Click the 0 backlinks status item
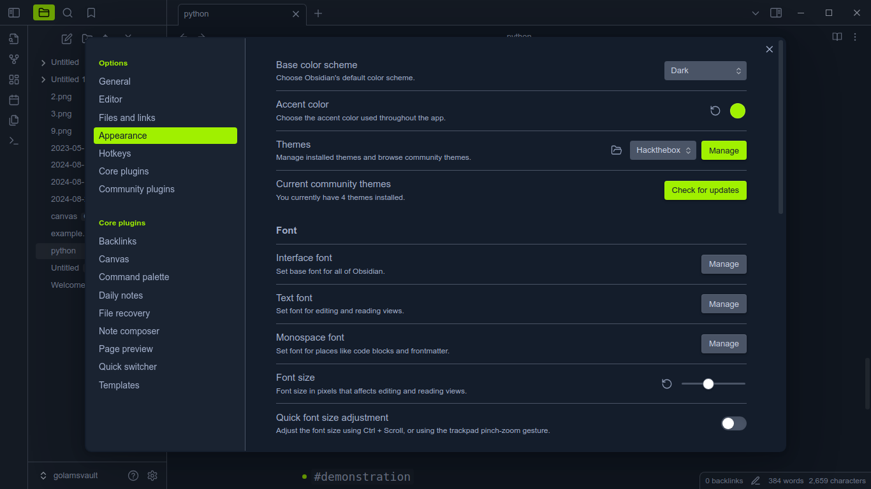871x489 pixels. (x=724, y=481)
